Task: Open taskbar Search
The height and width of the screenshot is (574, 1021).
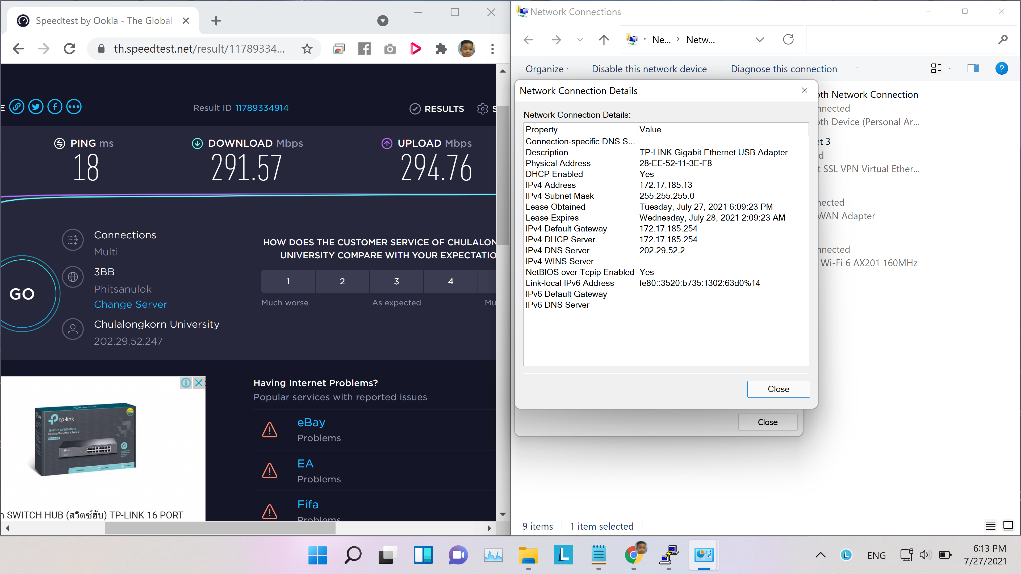Action: click(x=352, y=555)
